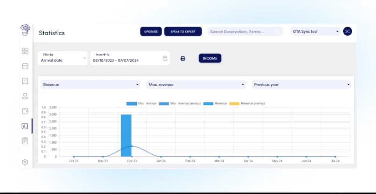Click the calendar icon in date range field
Viewport: 376px width, 194px height.
pos(165,58)
